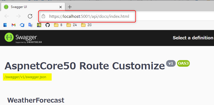Collapse the WeatherForecast section heading
Screen dimensions: 214x105
click(x=36, y=100)
